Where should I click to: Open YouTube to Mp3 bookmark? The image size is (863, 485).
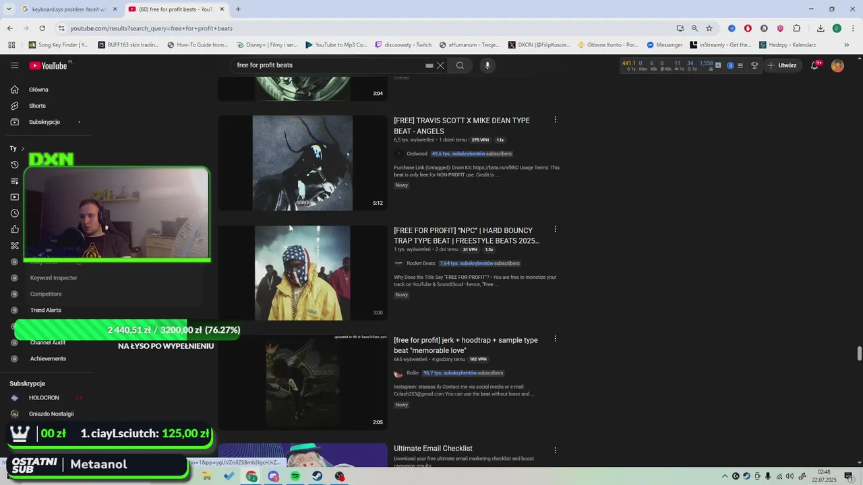coord(336,45)
